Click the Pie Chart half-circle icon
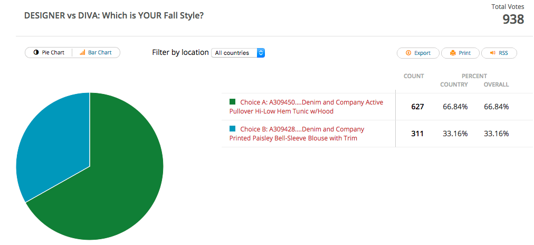The image size is (534, 245). (36, 53)
